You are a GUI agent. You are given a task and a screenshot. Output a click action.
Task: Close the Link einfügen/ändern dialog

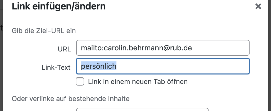point(258,7)
